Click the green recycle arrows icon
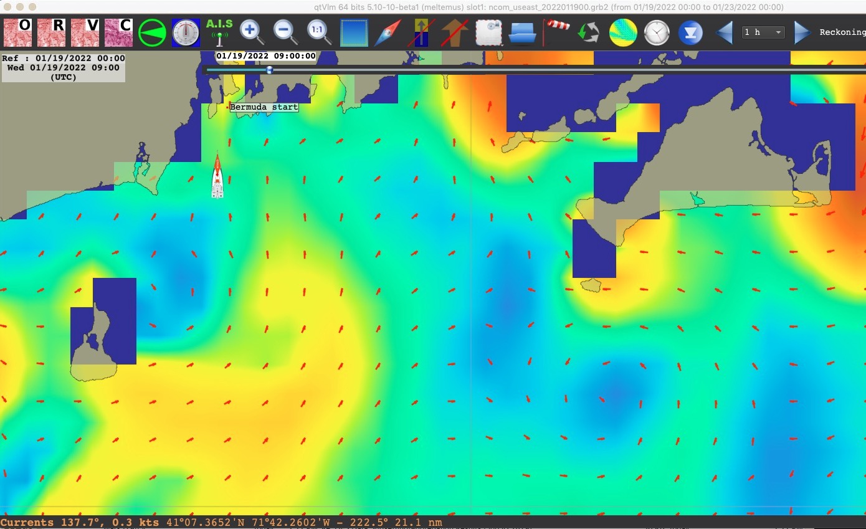Image resolution: width=866 pixels, height=529 pixels. (588, 33)
